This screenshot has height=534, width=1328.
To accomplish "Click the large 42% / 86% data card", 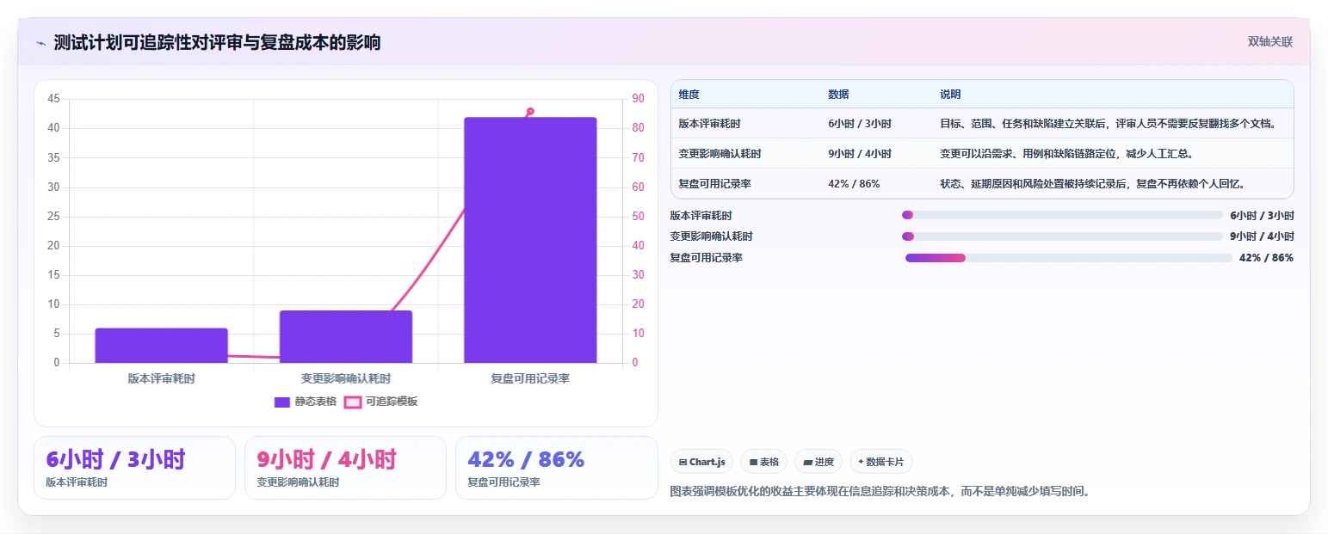I will point(557,468).
